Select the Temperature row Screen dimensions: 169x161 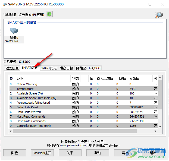click(83, 89)
